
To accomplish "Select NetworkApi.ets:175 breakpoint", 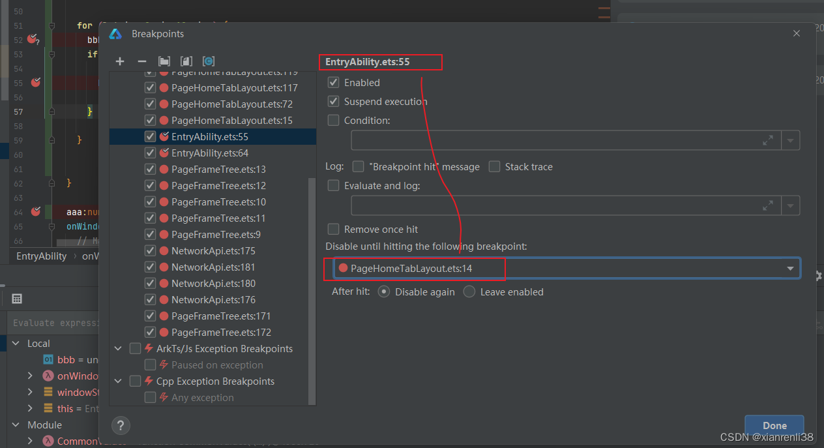I will pos(213,251).
